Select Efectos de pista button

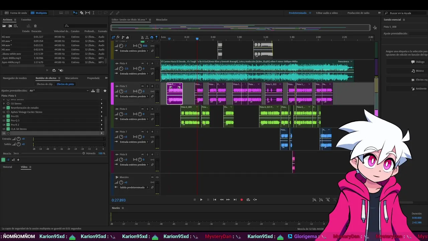tap(65, 84)
